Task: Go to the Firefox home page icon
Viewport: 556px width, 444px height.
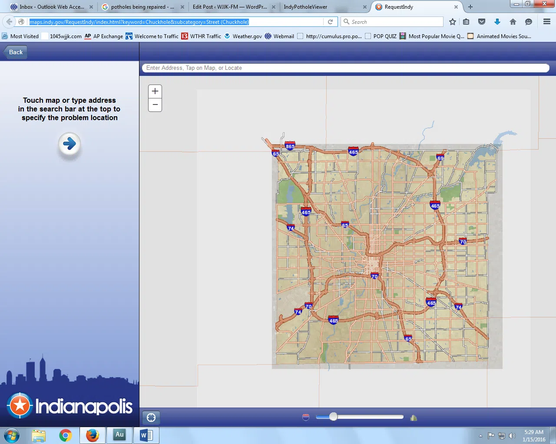Action: click(x=513, y=22)
